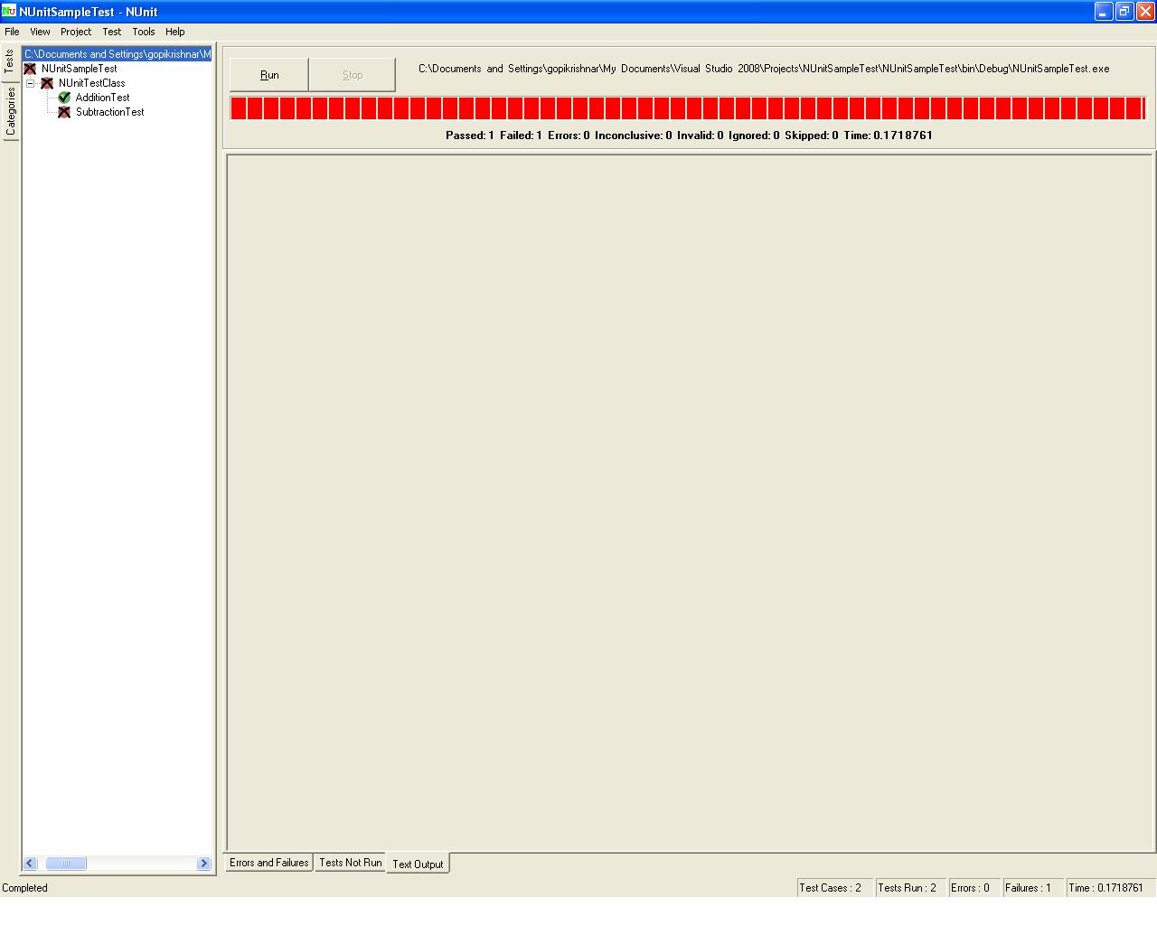Click the tree scrollbar right arrow

203,864
